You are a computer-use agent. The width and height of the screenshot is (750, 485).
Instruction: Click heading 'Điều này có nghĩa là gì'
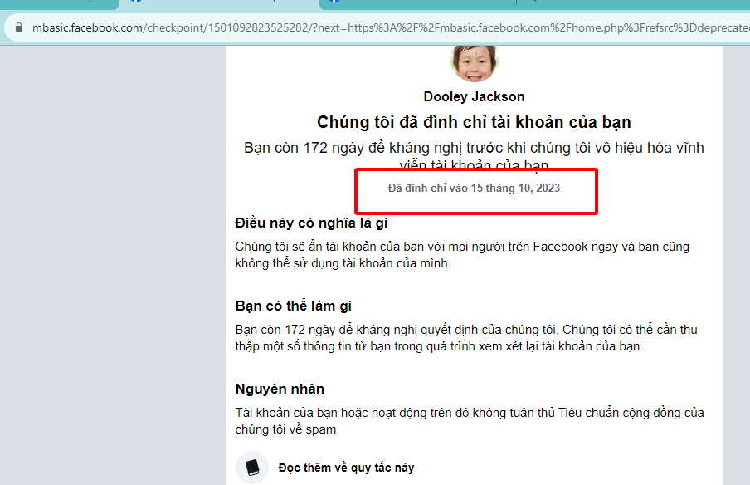click(311, 223)
